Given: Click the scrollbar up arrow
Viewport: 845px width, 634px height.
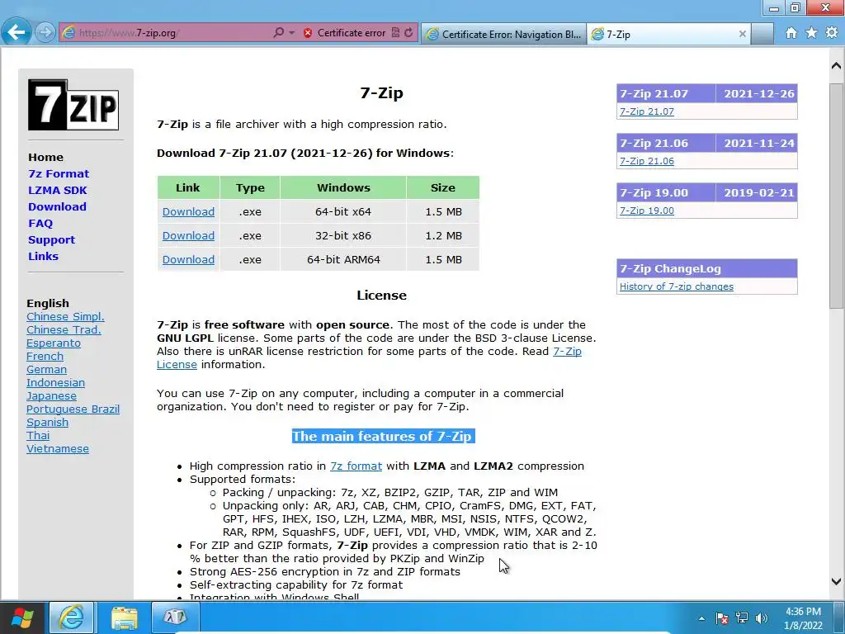Looking at the screenshot, I should pos(836,66).
